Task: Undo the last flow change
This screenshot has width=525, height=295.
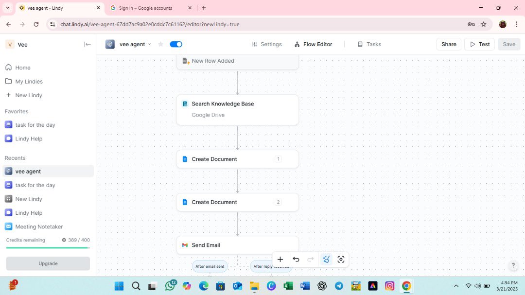Action: point(296,259)
